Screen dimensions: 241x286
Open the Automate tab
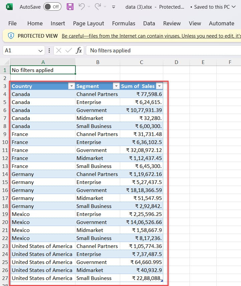click(222, 23)
